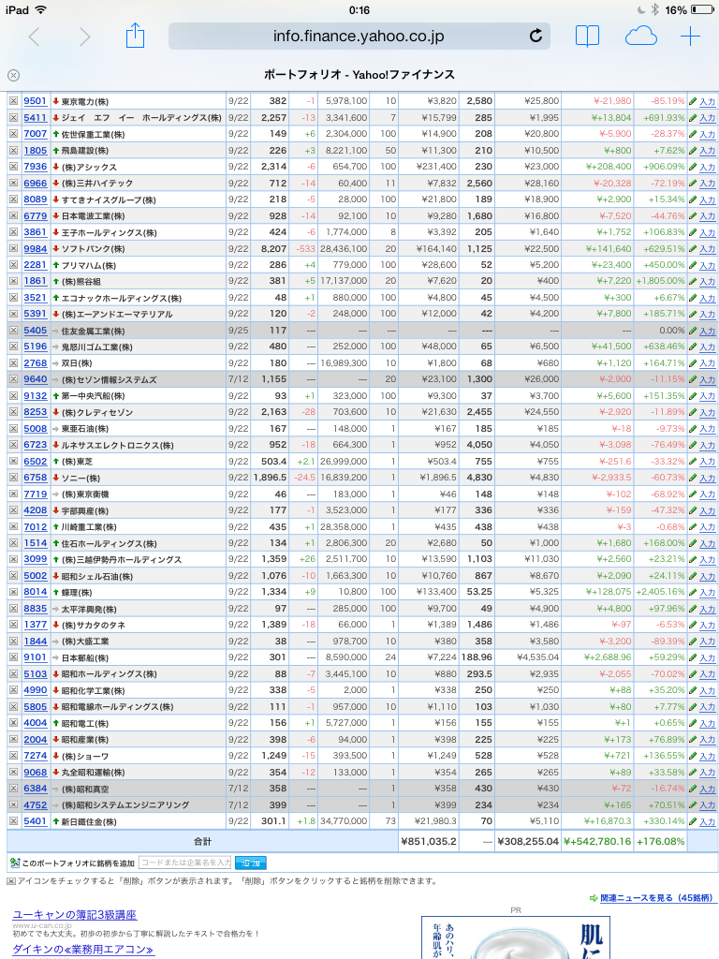Viewport: 719px width, 959px height.
Task: Open stock code 9984 link
Action: point(35,248)
